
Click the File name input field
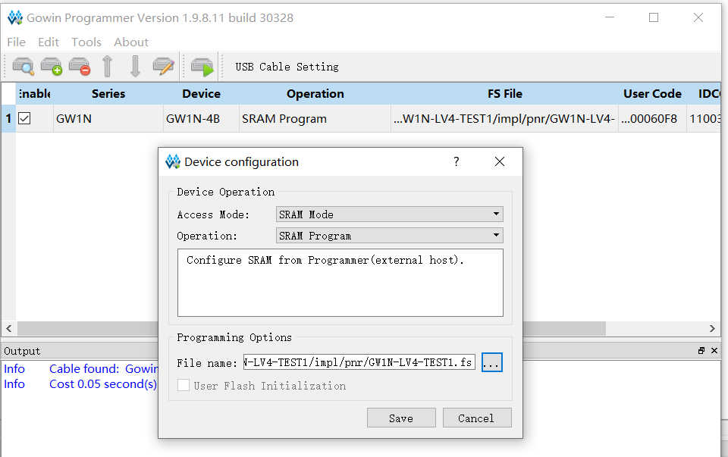point(359,362)
